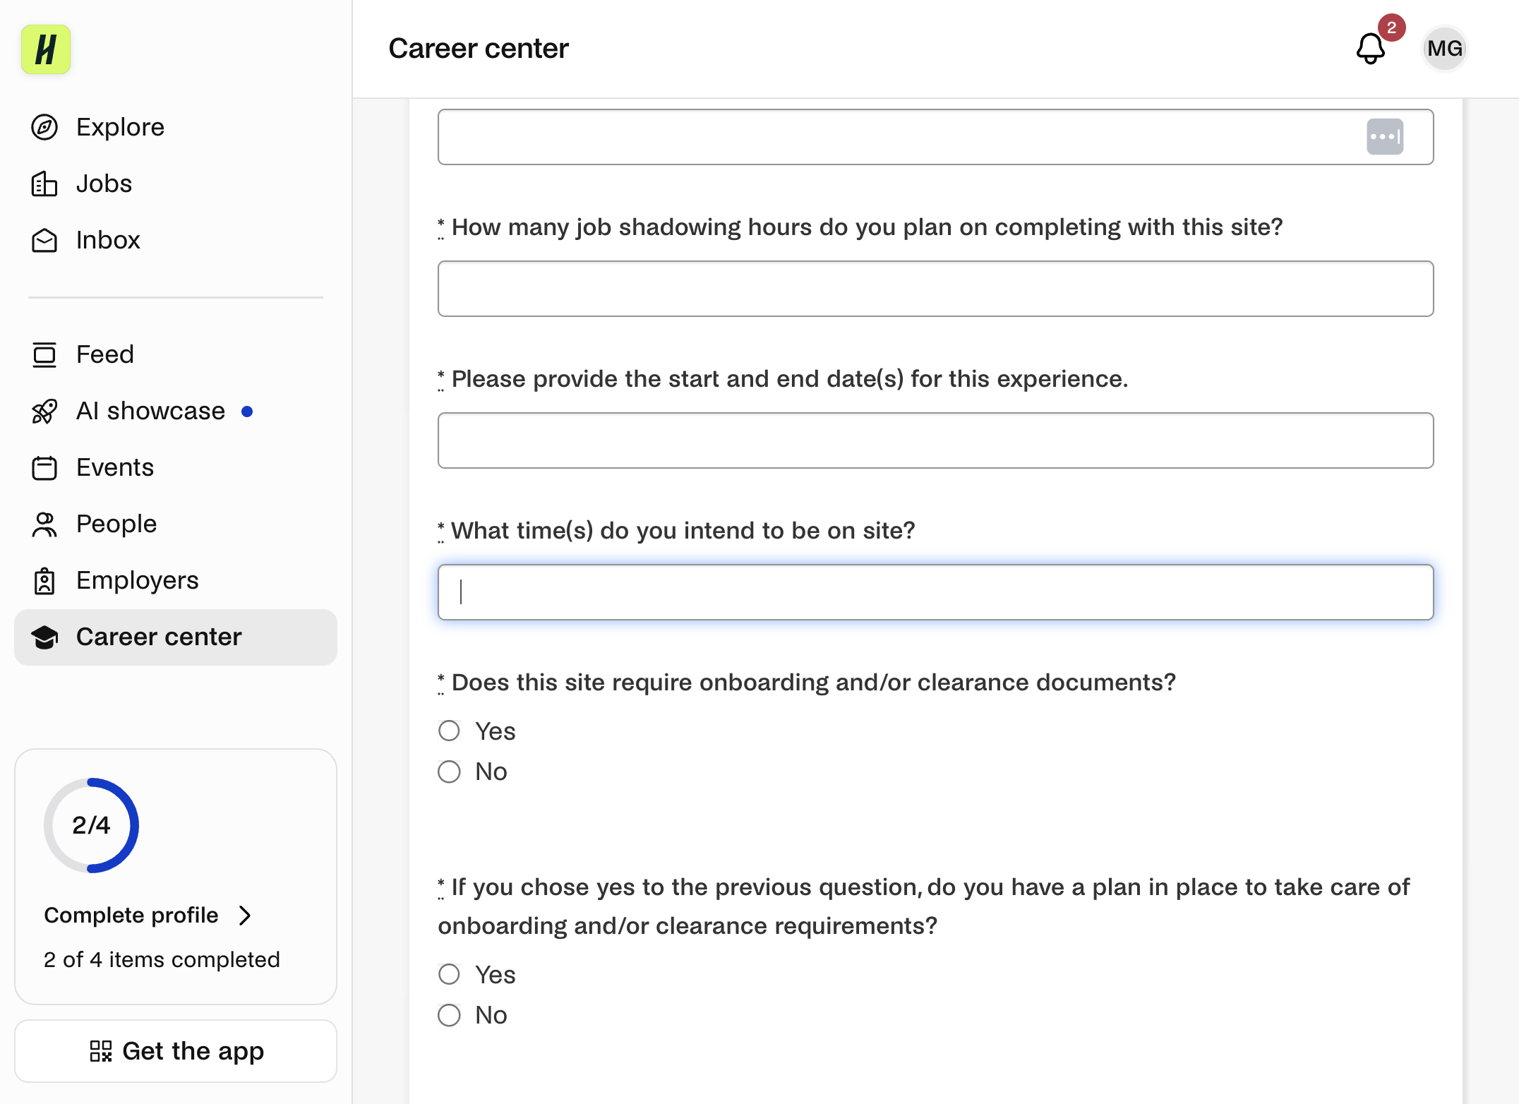Open Jobs menu item
Viewport: 1519px width, 1104px height.
click(x=176, y=184)
